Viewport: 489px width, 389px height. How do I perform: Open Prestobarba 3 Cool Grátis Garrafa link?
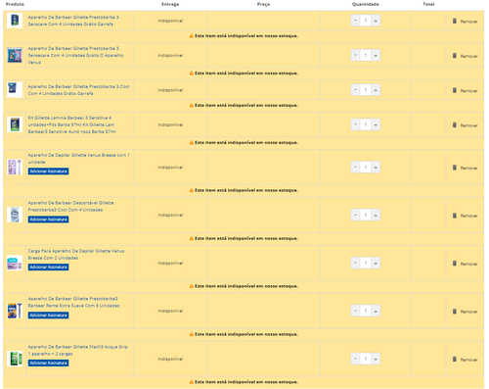78,90
